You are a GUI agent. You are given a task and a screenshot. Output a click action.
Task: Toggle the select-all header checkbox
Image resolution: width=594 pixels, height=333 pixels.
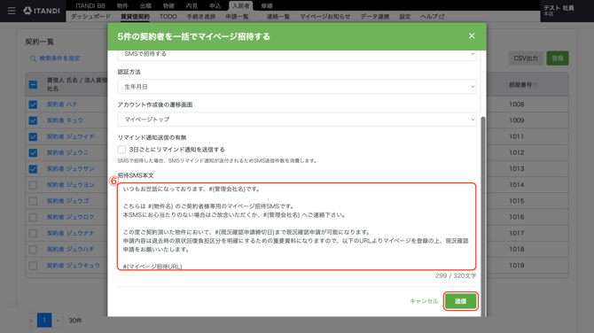tap(33, 84)
